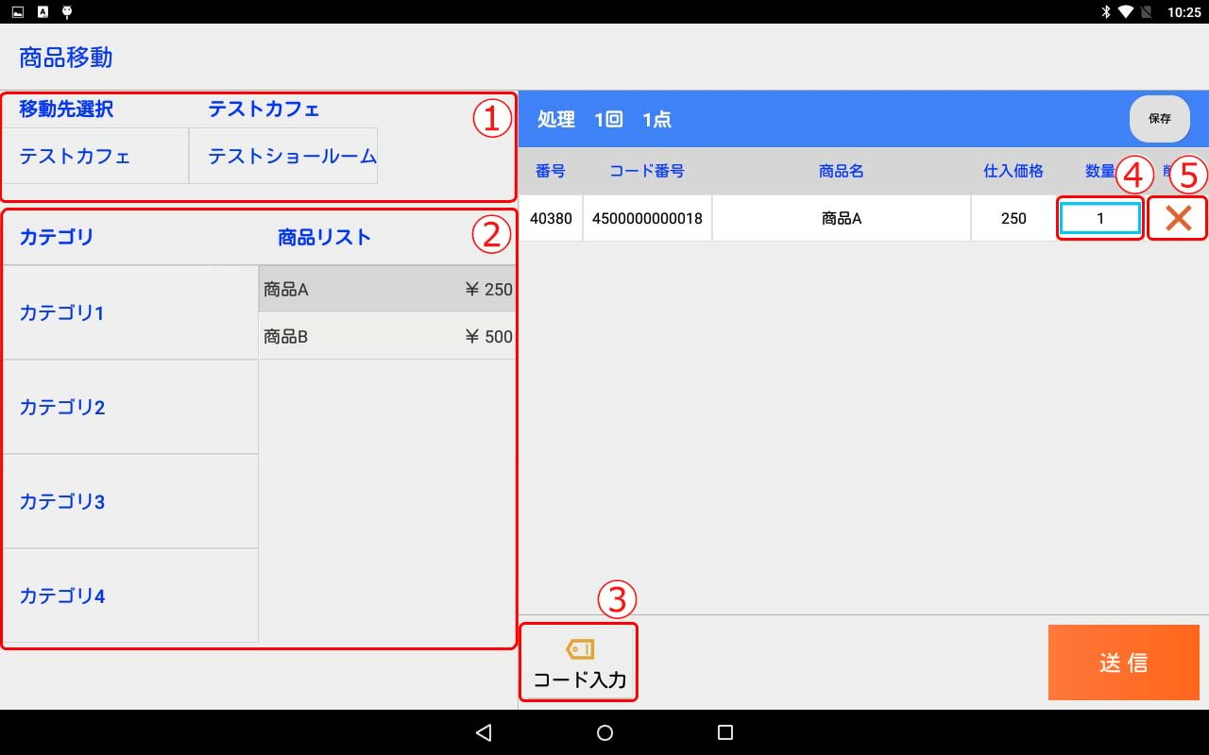Tap the Android back navigation icon
The width and height of the screenshot is (1209, 755).
pyautogui.click(x=484, y=732)
